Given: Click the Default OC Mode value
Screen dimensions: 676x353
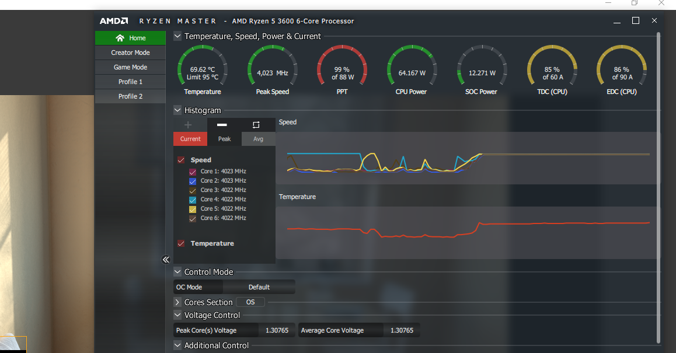Looking at the screenshot, I should click(x=259, y=287).
